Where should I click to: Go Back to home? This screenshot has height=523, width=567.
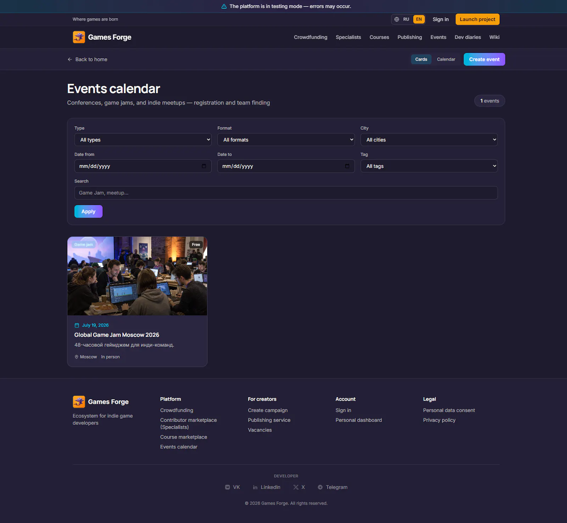pos(88,59)
